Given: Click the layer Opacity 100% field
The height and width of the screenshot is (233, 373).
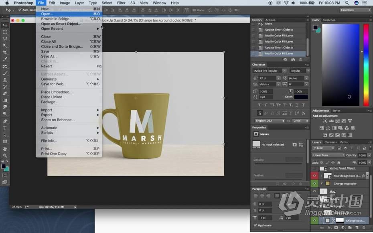Looking at the screenshot, I should click(x=362, y=155).
